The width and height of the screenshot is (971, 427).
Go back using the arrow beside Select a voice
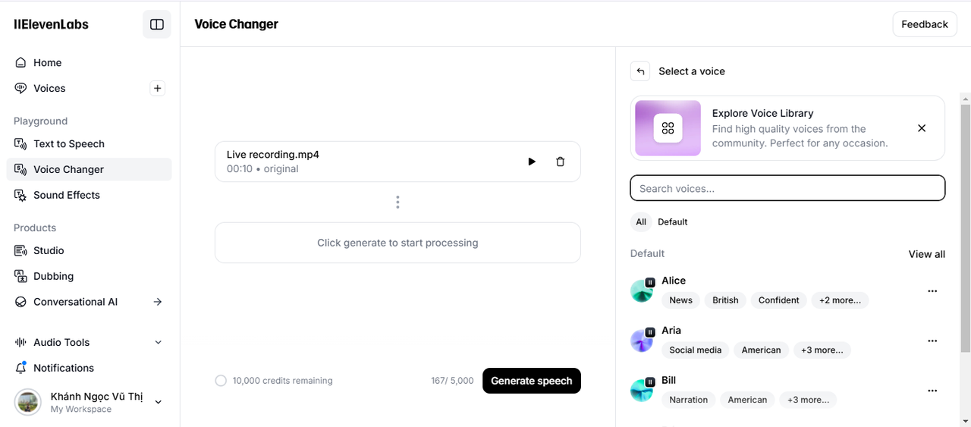coord(640,71)
